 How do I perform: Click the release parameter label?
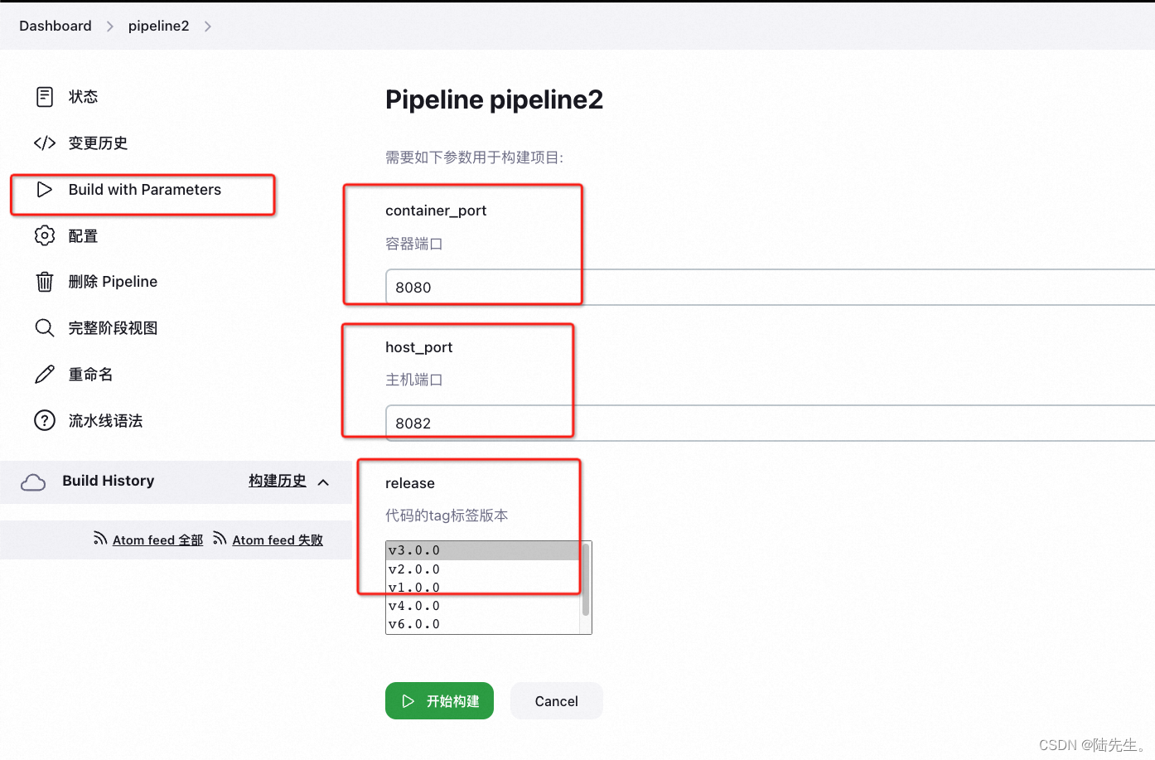click(410, 483)
